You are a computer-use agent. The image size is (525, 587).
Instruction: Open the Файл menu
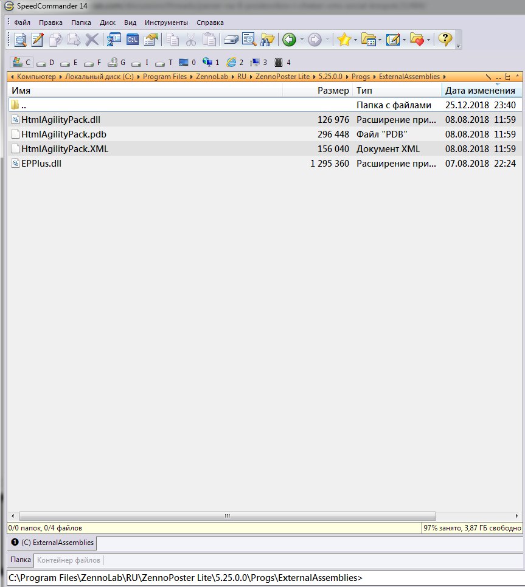22,23
